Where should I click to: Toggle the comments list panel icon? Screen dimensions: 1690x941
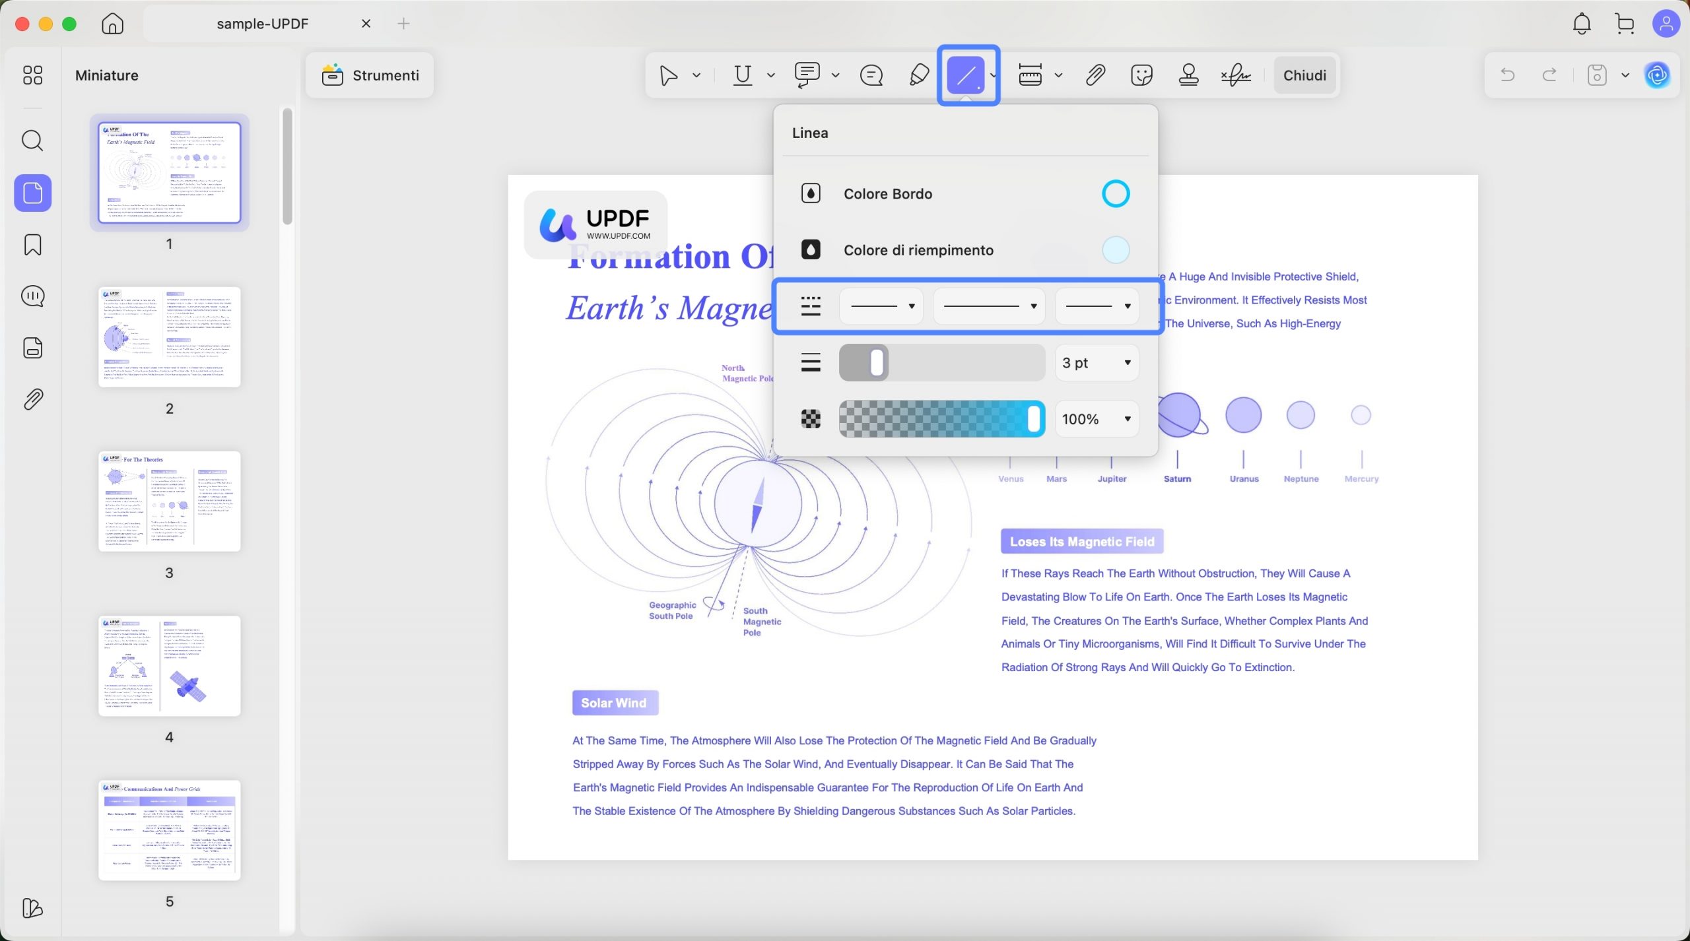coord(32,296)
